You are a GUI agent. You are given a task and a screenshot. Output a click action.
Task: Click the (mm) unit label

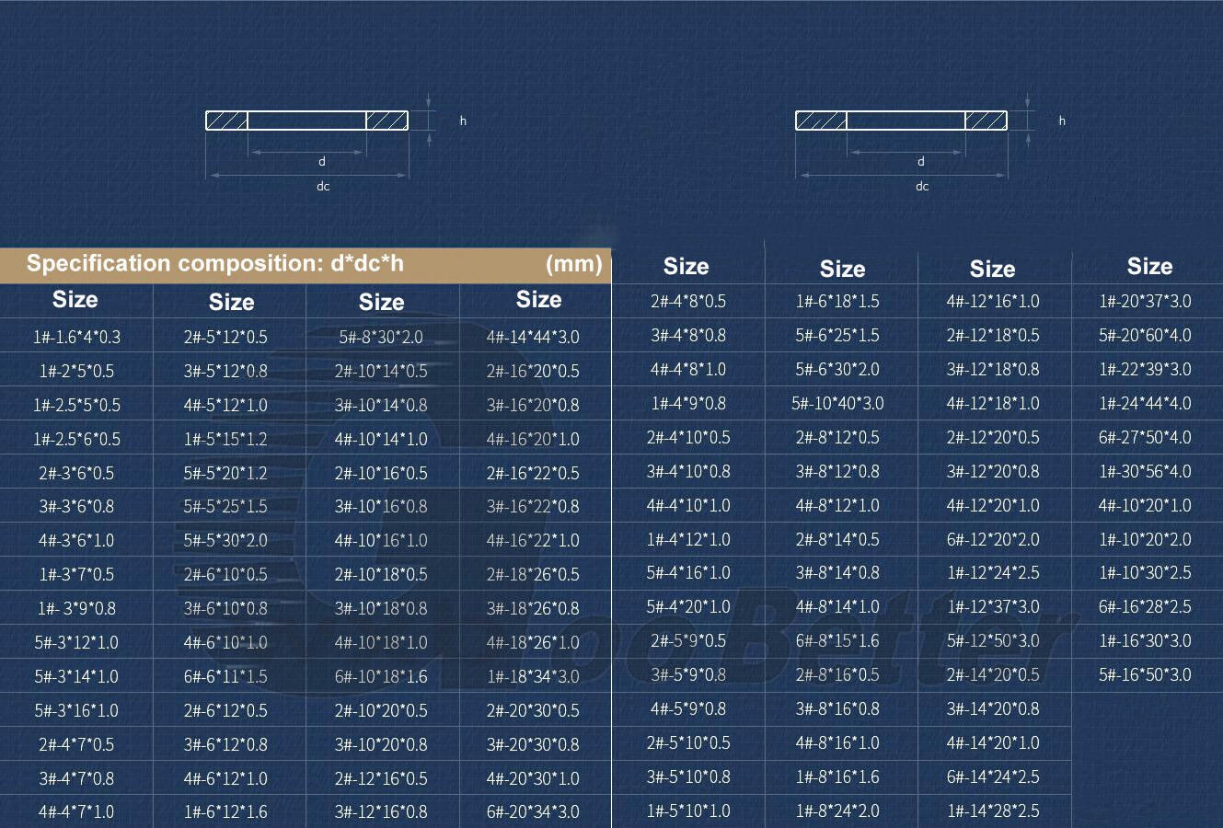click(573, 265)
